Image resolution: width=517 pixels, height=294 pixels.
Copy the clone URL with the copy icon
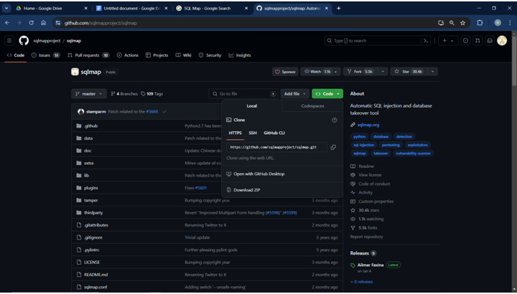(333, 147)
